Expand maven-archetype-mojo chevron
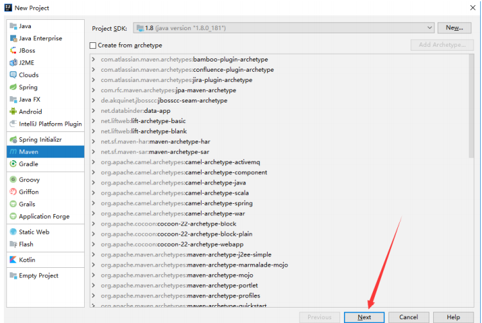The width and height of the screenshot is (482, 323). pyautogui.click(x=94, y=275)
